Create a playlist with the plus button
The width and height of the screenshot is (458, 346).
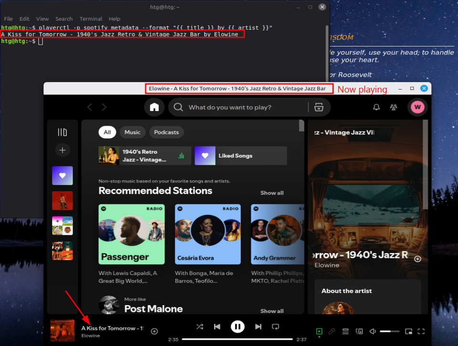tap(62, 150)
